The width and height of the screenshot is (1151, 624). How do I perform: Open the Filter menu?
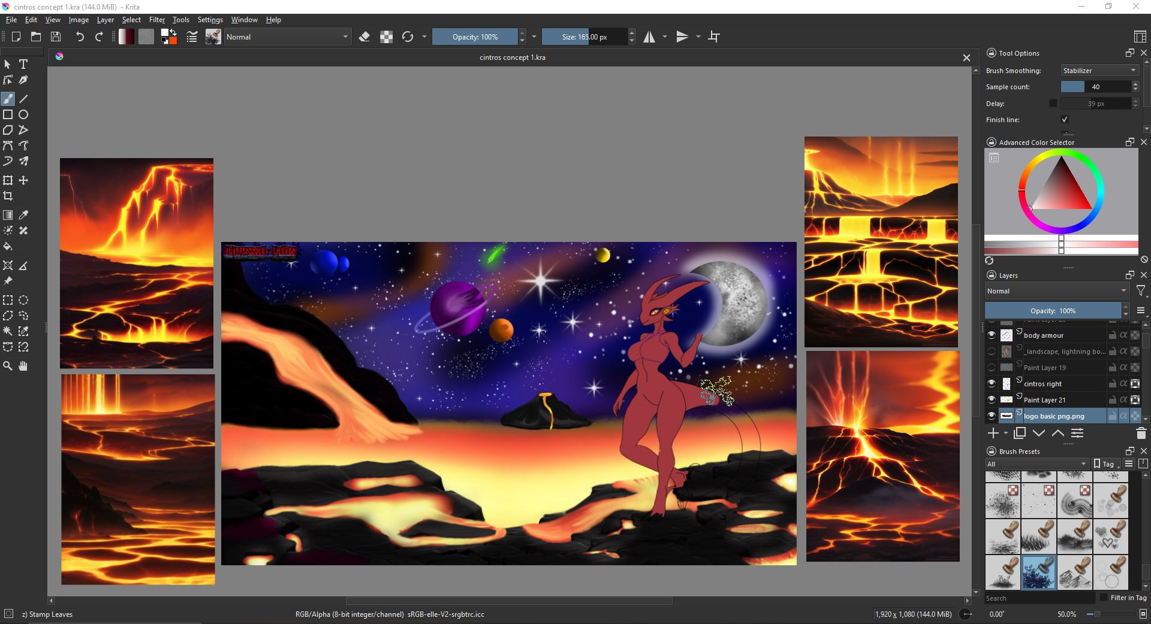156,20
